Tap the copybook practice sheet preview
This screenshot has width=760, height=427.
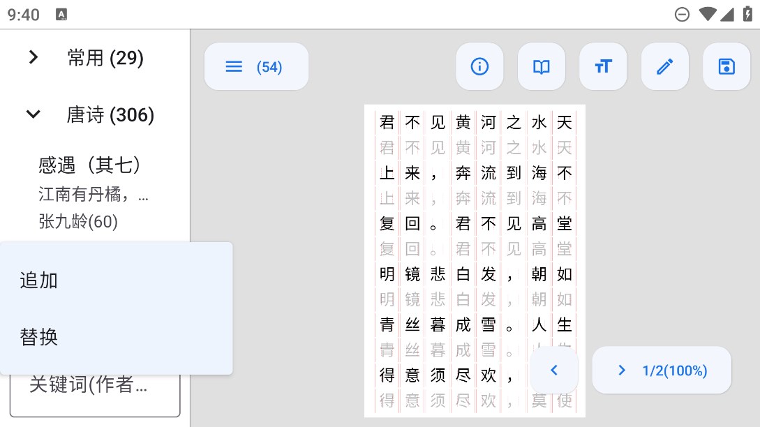[x=475, y=261]
